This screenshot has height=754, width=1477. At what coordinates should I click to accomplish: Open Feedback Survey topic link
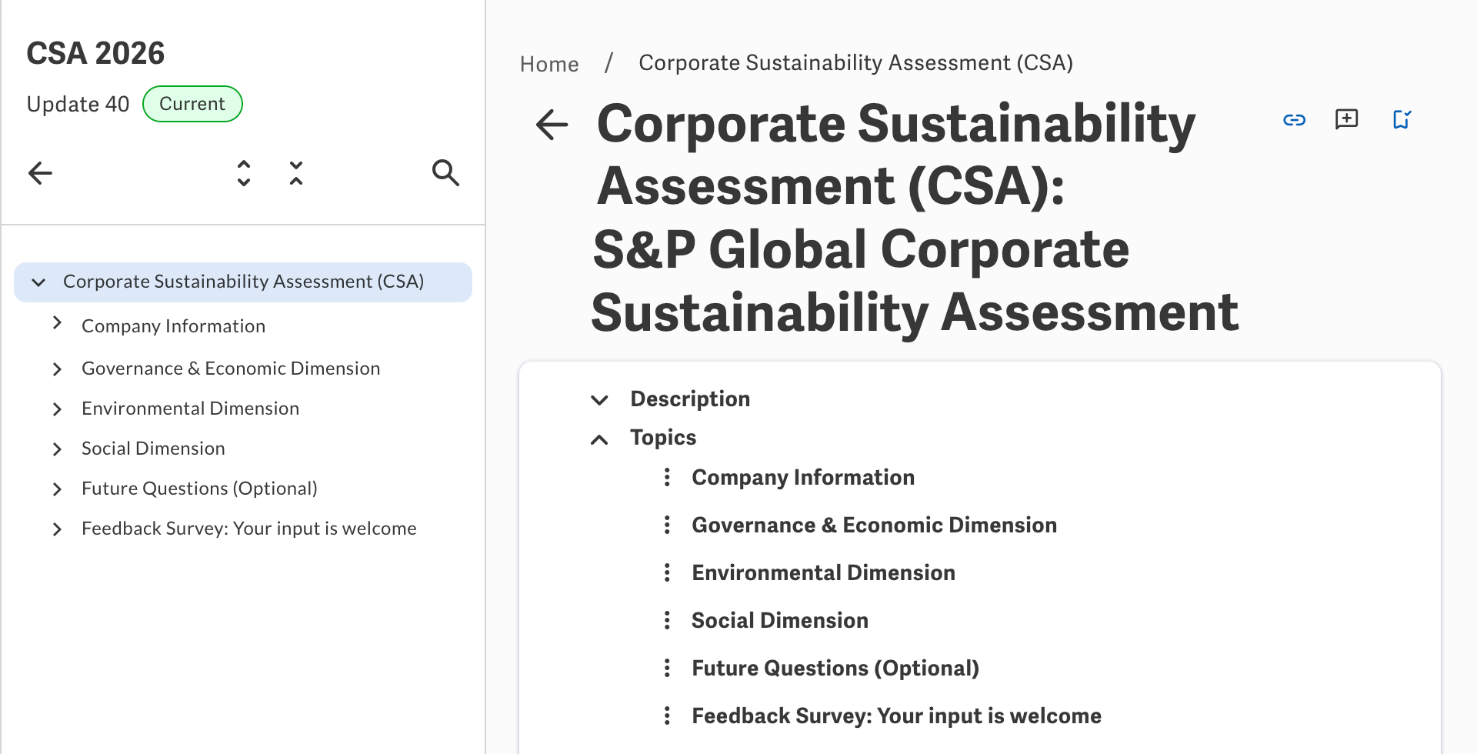[x=896, y=716]
